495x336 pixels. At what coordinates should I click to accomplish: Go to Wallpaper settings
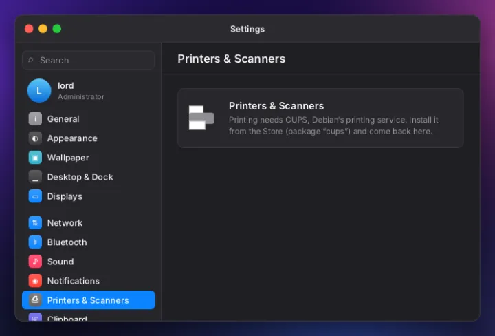click(89, 158)
